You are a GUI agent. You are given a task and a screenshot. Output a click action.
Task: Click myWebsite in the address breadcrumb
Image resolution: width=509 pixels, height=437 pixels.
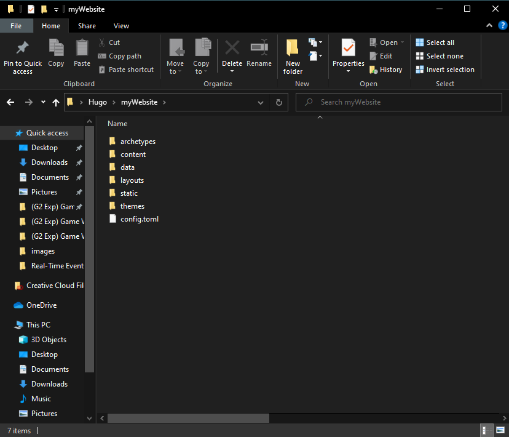(140, 102)
